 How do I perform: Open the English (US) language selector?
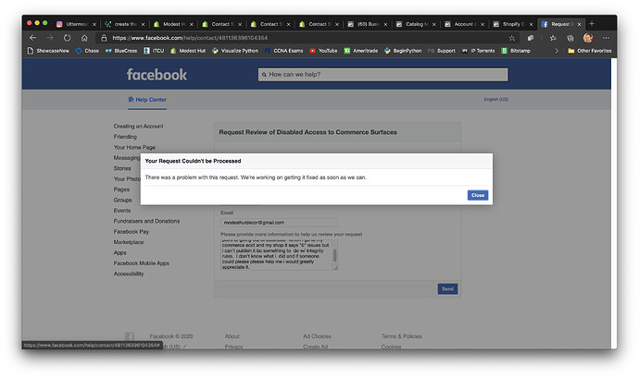(496, 99)
